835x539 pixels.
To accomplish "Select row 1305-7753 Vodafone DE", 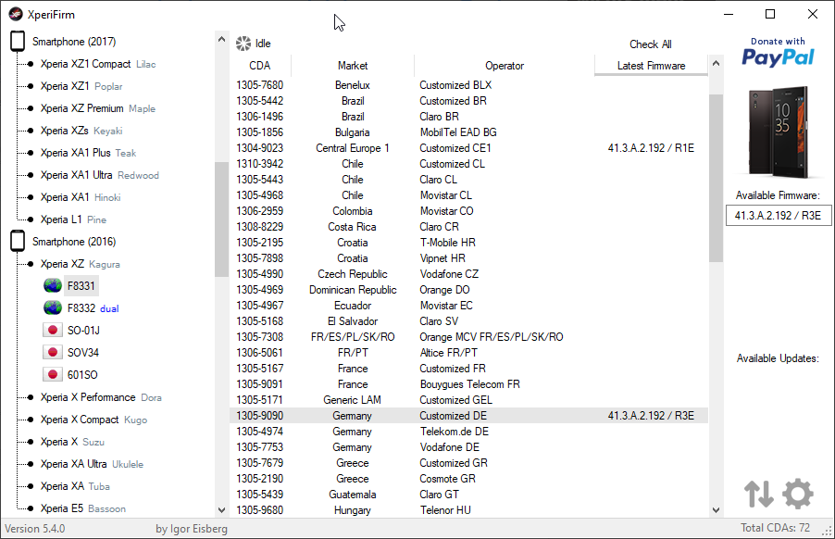I will [x=468, y=447].
